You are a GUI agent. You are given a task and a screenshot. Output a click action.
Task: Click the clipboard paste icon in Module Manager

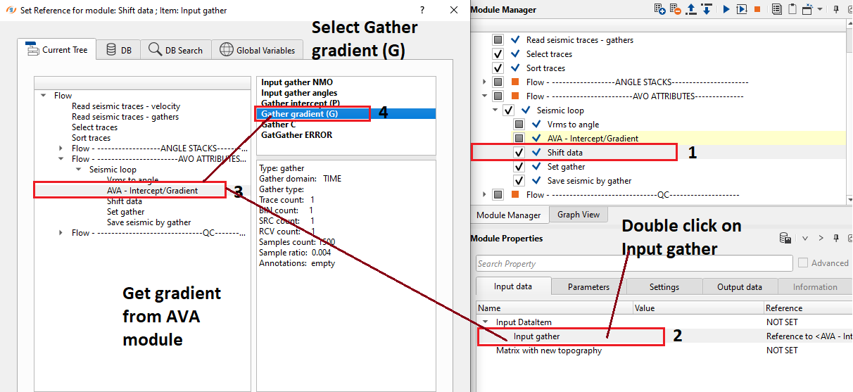click(792, 9)
